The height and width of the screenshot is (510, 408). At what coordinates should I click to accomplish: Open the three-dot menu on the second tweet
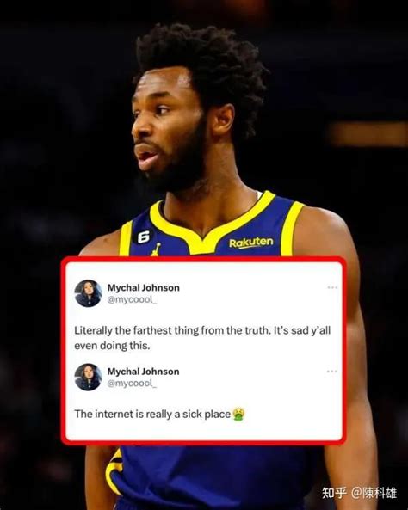(331, 372)
